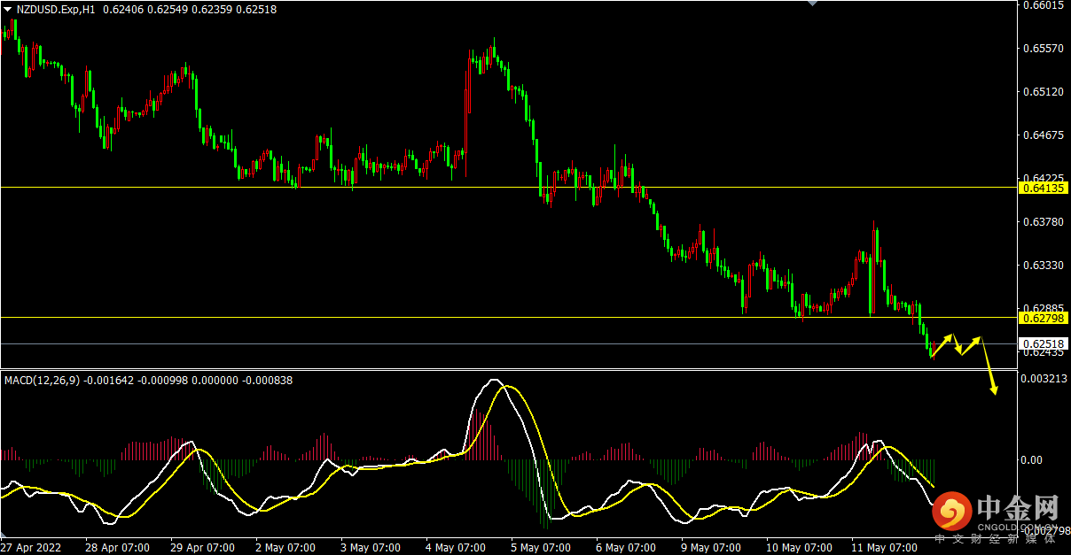Click the dropdown triangle beside NZDUSD.Exp,H1
The height and width of the screenshot is (555, 1071).
tap(8, 9)
